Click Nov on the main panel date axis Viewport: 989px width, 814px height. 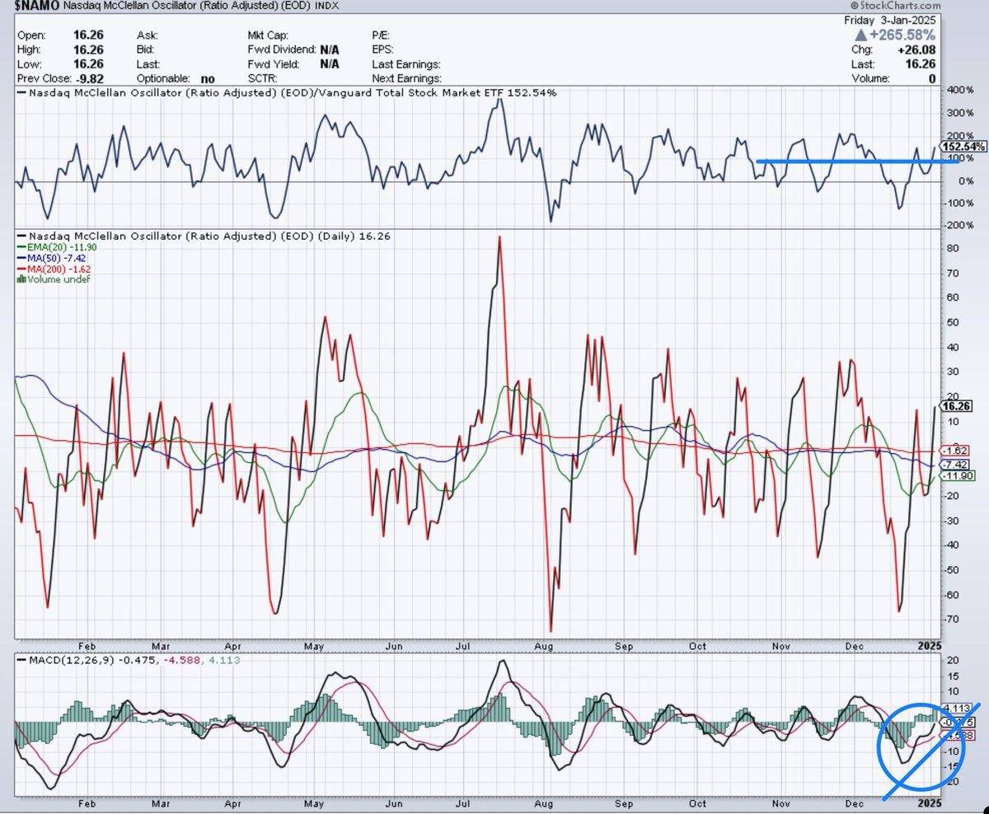[780, 645]
